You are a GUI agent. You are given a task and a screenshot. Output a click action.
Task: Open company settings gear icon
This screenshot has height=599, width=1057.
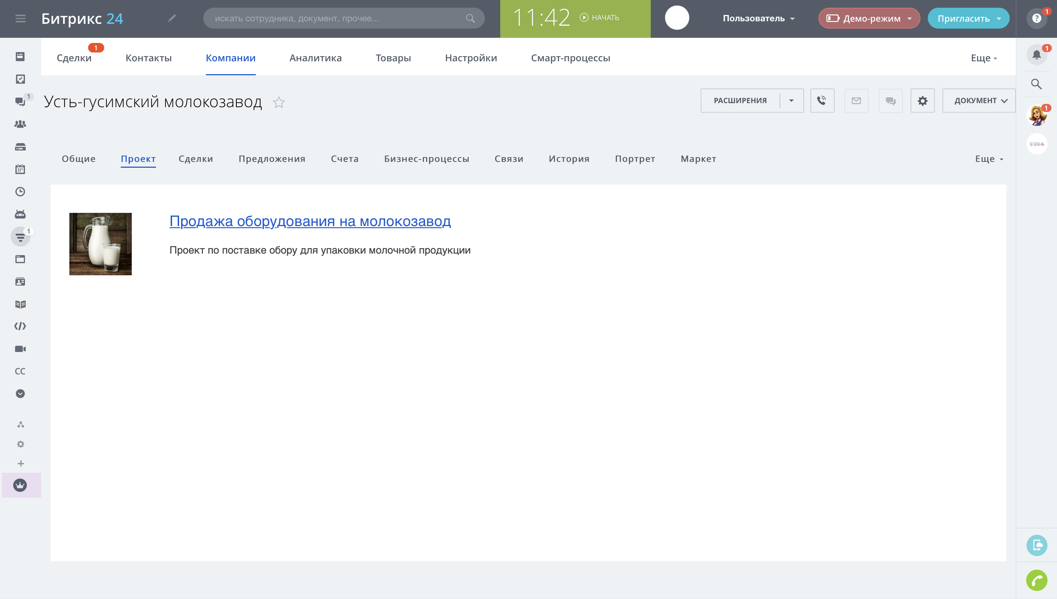(922, 100)
